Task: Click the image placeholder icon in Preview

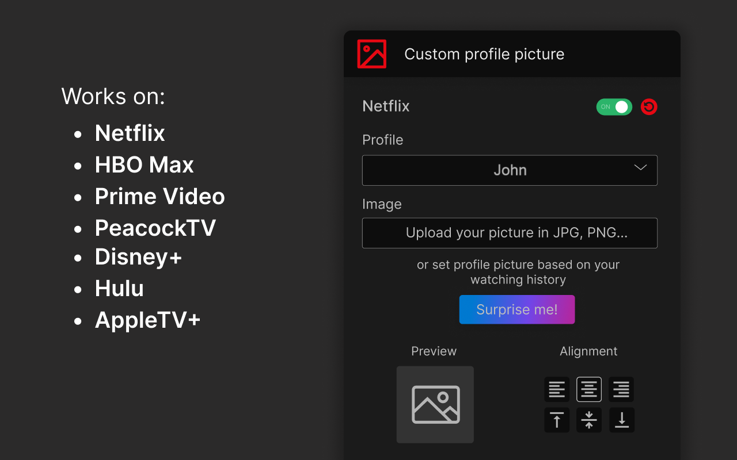Action: (x=435, y=404)
